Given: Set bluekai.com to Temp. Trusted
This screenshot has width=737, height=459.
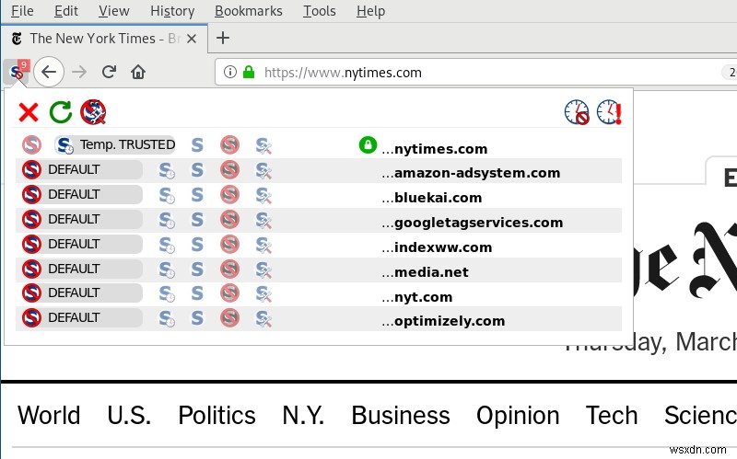Looking at the screenshot, I should tap(167, 195).
